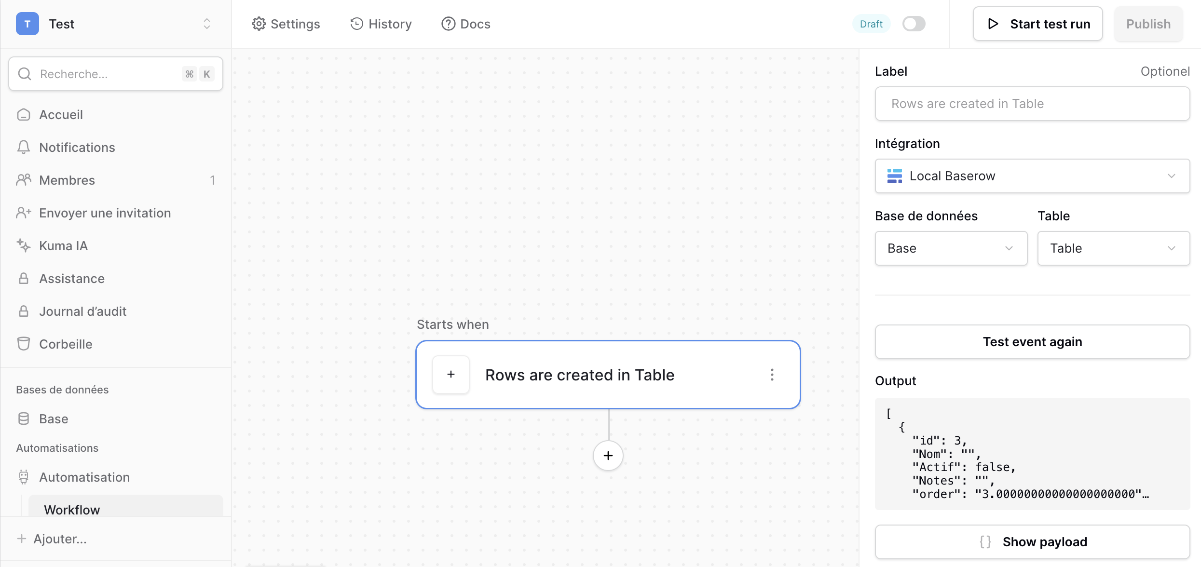
Task: Open the Local Baserow integration dropdown
Action: [1032, 176]
